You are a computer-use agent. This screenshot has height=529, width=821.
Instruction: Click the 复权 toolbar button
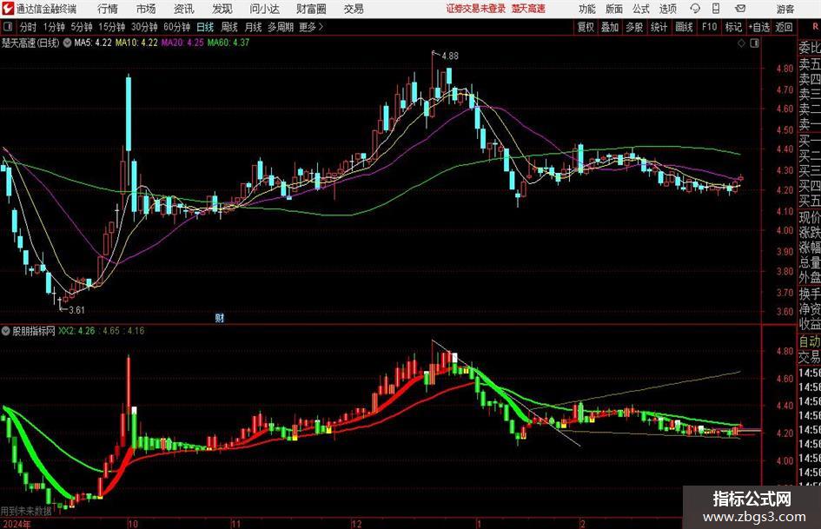click(586, 27)
